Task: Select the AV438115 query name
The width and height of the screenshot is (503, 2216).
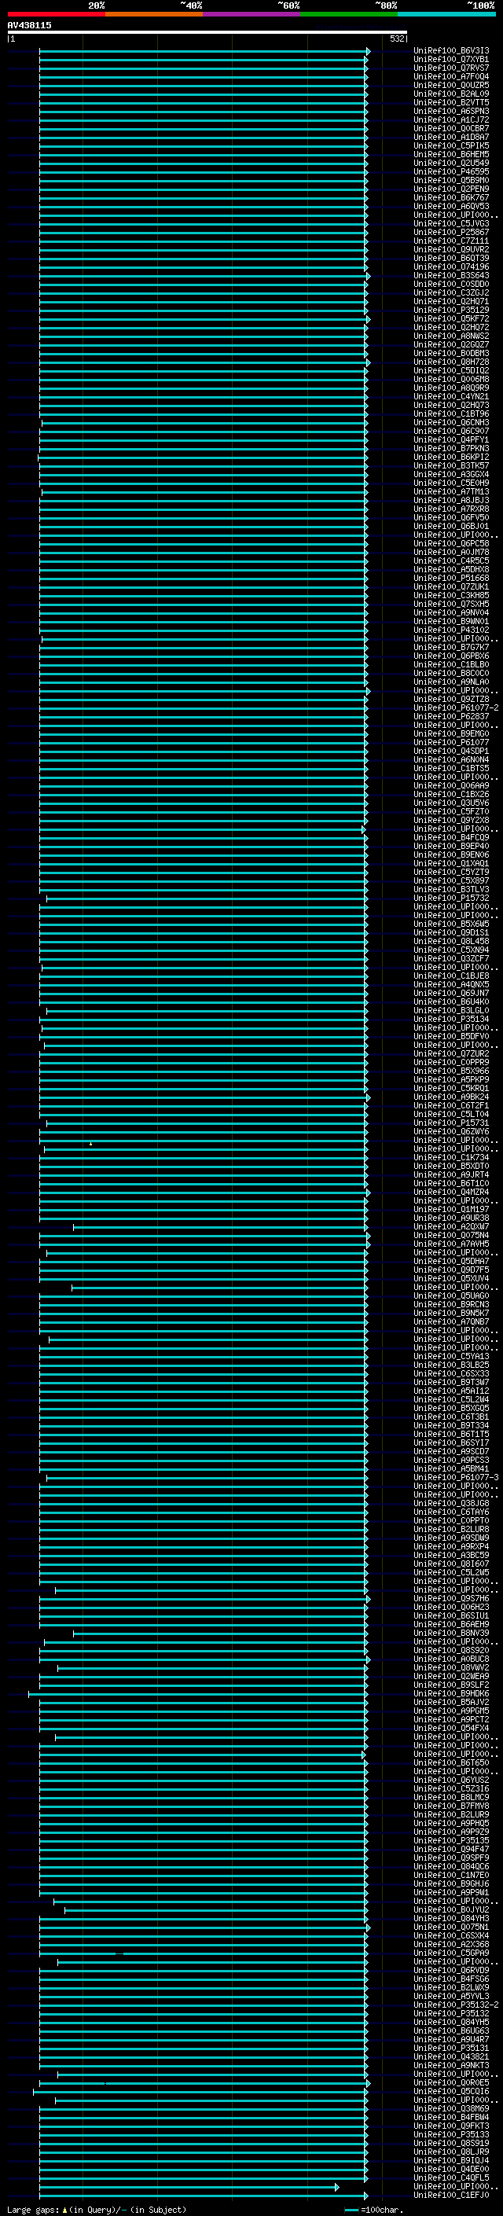Action: tap(29, 25)
